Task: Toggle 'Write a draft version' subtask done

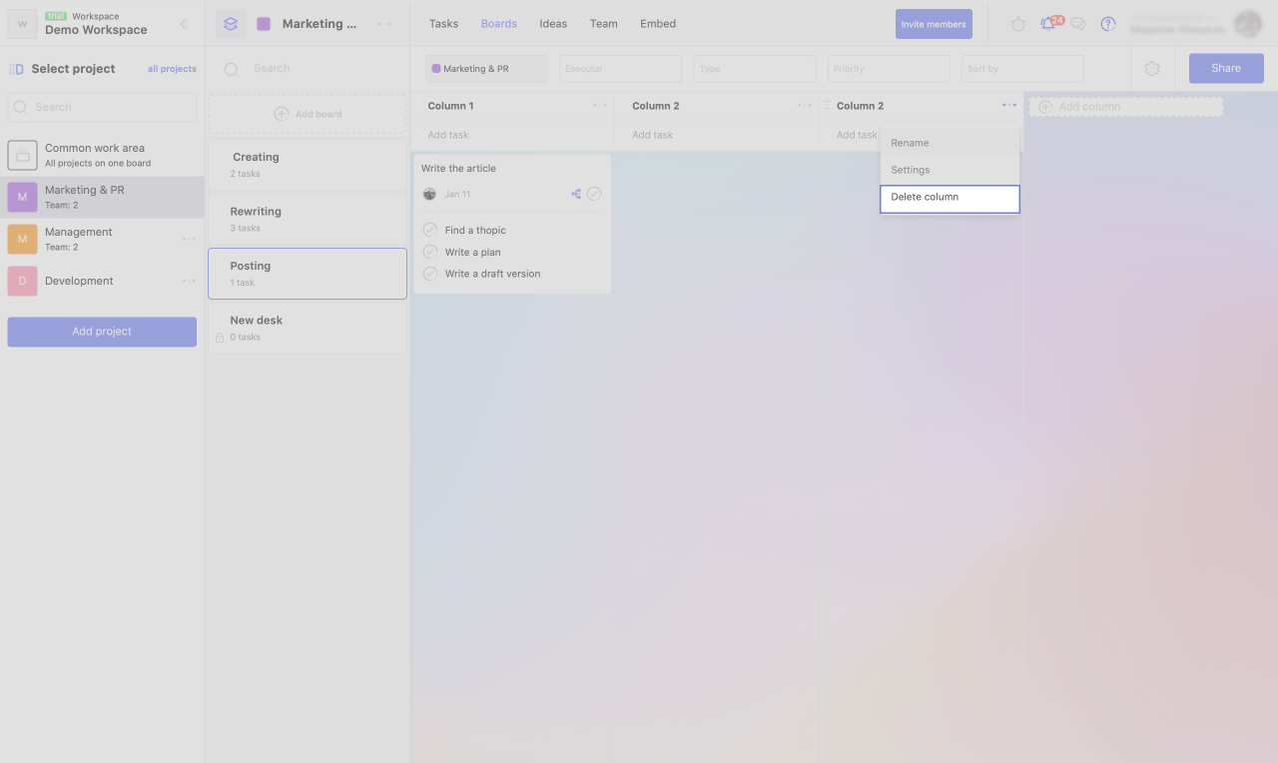Action: tap(430, 274)
